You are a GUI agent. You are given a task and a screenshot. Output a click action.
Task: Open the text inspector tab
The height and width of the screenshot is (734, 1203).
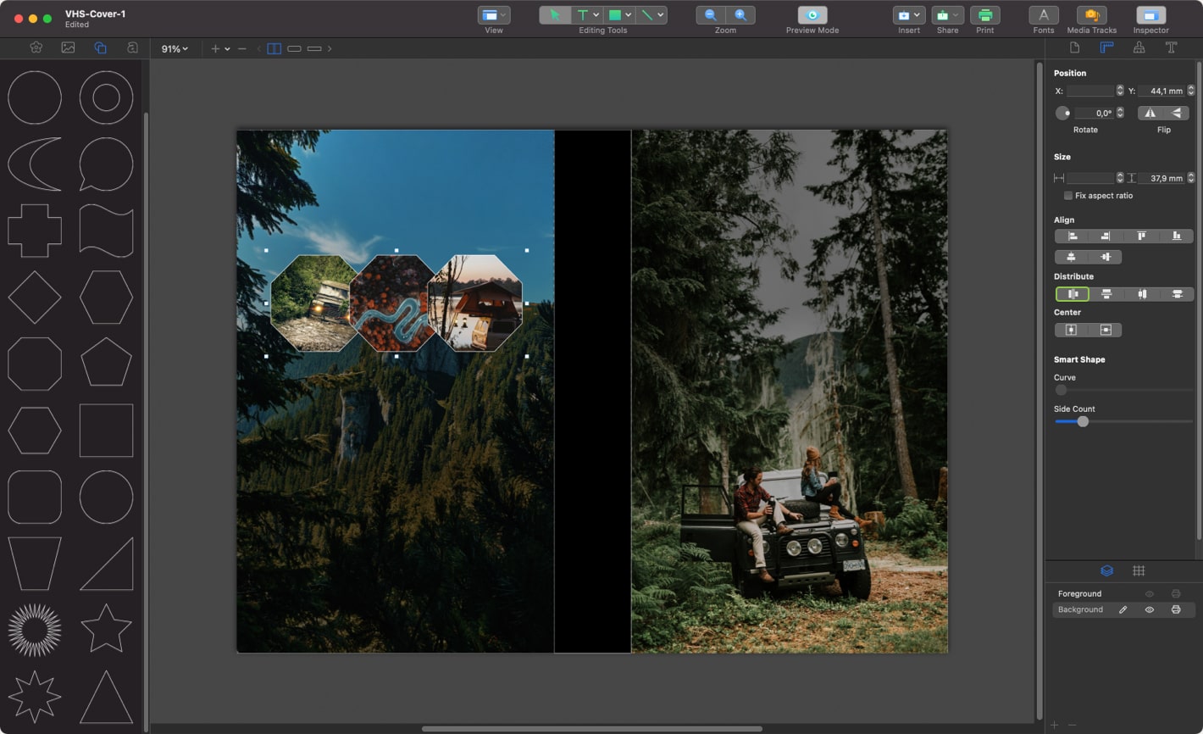(x=1171, y=47)
